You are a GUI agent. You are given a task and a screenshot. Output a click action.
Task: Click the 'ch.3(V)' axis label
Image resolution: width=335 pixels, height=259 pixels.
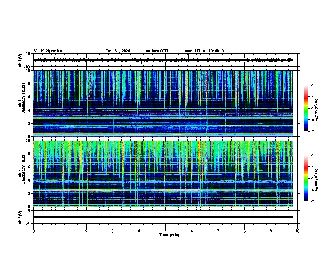[20, 217]
